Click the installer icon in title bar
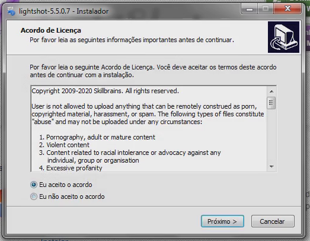Viewport: 310px width, 241px height. pyautogui.click(x=11, y=11)
